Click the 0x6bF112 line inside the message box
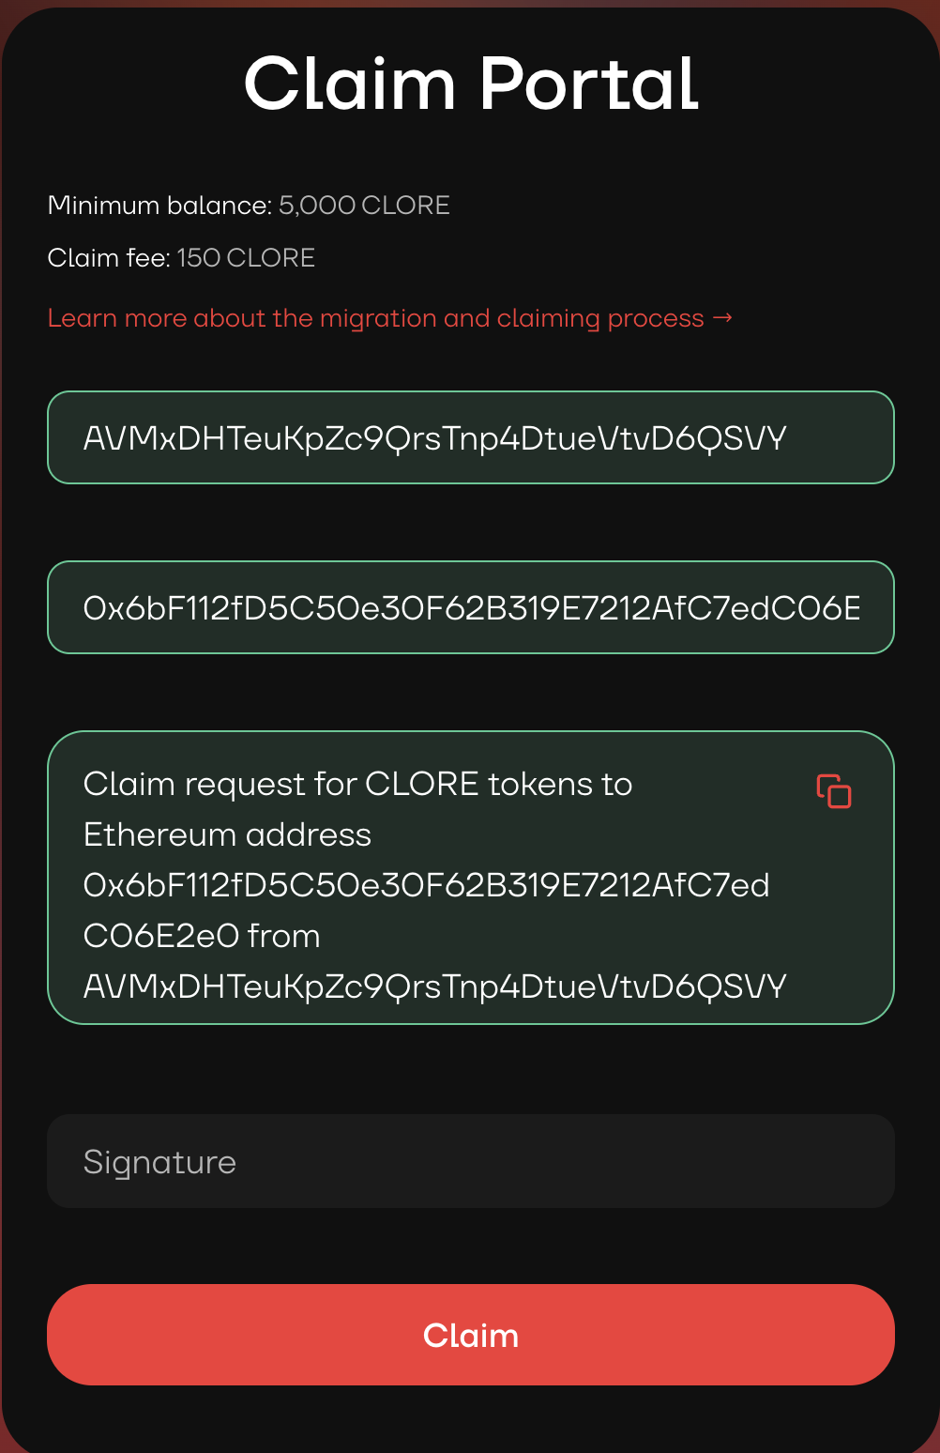 pyautogui.click(x=426, y=885)
